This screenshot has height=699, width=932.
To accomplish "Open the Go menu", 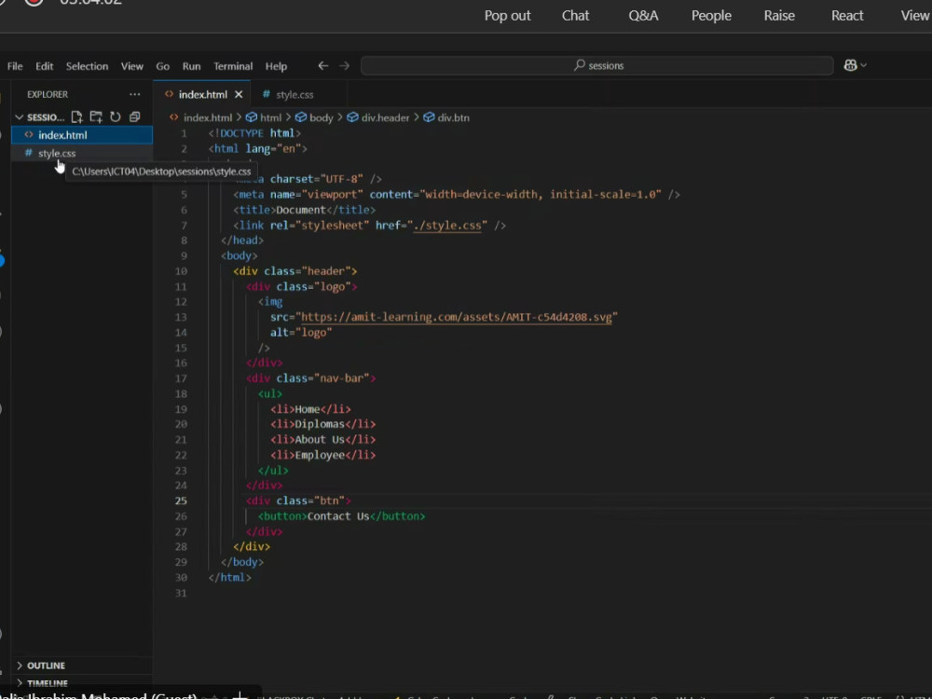I will click(x=162, y=66).
